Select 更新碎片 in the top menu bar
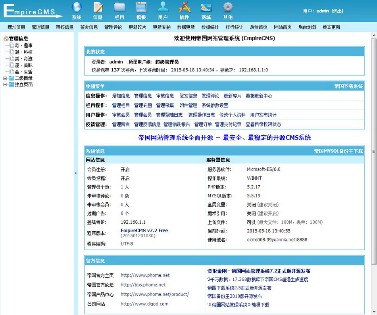 137,27
